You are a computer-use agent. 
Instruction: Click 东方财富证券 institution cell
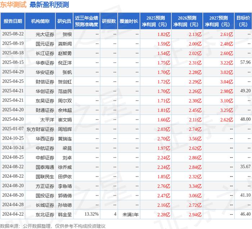pyautogui.click(x=40, y=129)
